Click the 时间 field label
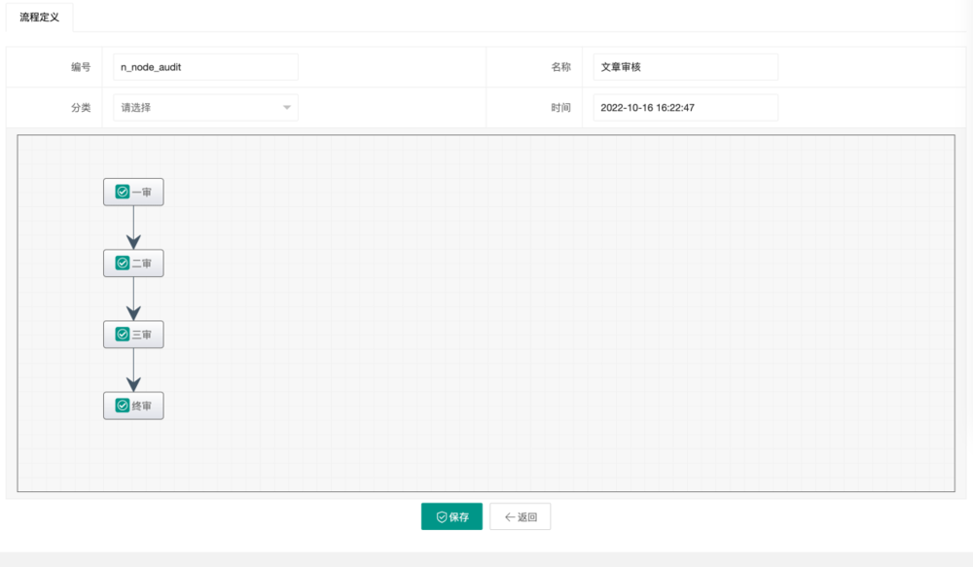 [560, 108]
